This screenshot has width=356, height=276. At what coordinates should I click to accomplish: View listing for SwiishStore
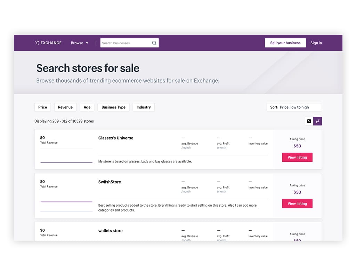pos(297,203)
